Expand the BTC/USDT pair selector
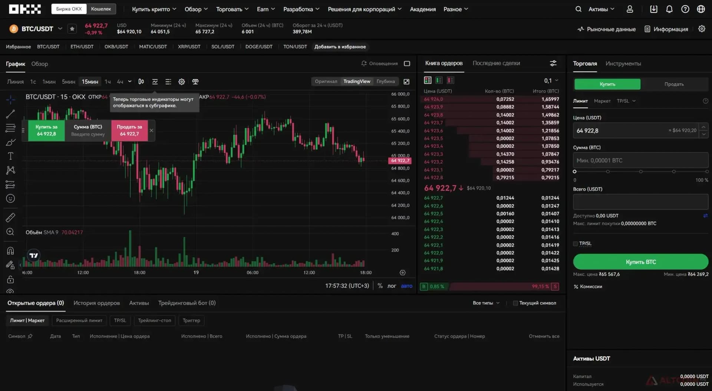 click(60, 29)
